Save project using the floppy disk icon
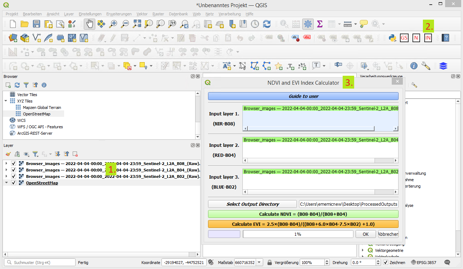 [37, 24]
